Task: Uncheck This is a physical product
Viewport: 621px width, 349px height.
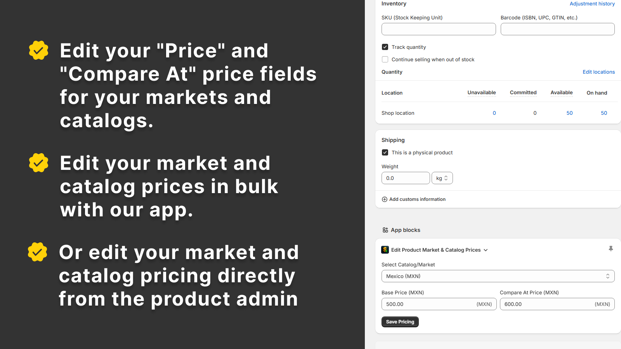Action: click(385, 152)
